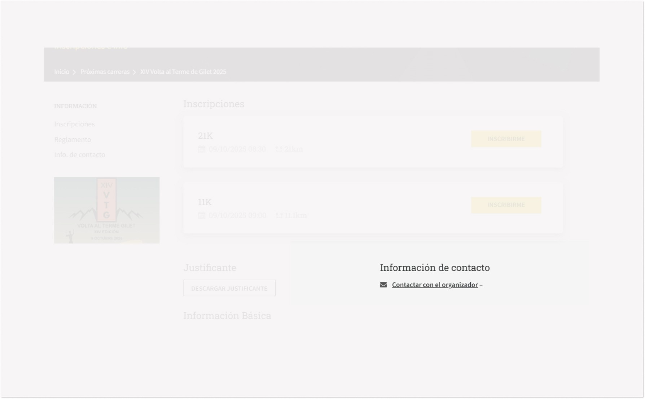Screen dimensions: 645x399
Task: Click the calendar icon in the 11K card
Action: pos(202,215)
